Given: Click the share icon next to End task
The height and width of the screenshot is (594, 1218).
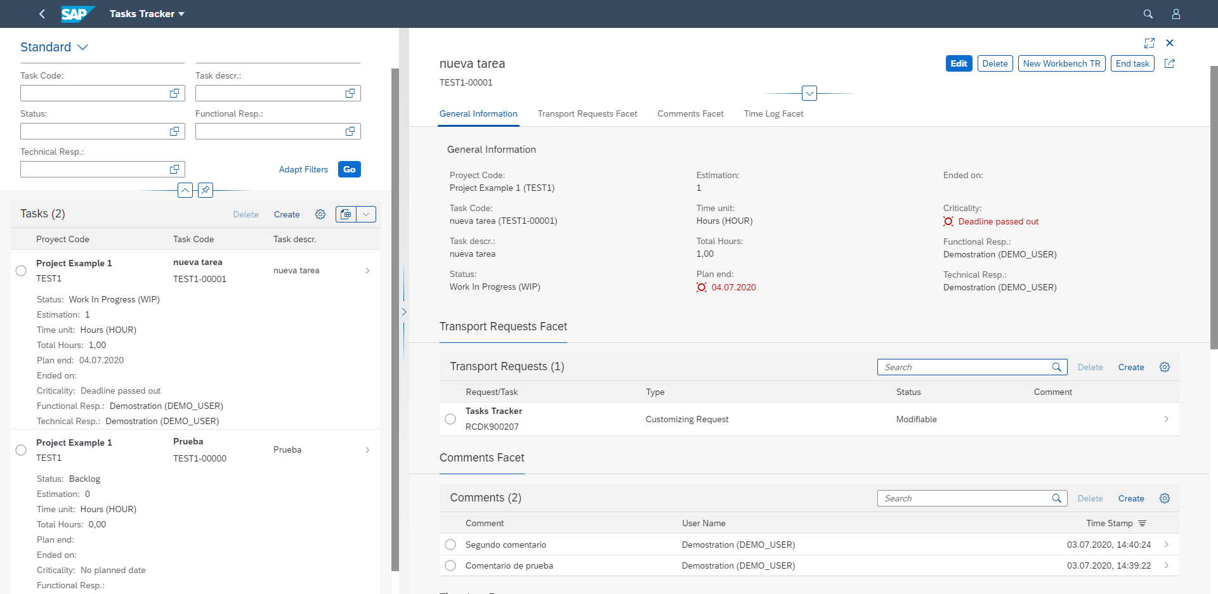Looking at the screenshot, I should 1170,63.
